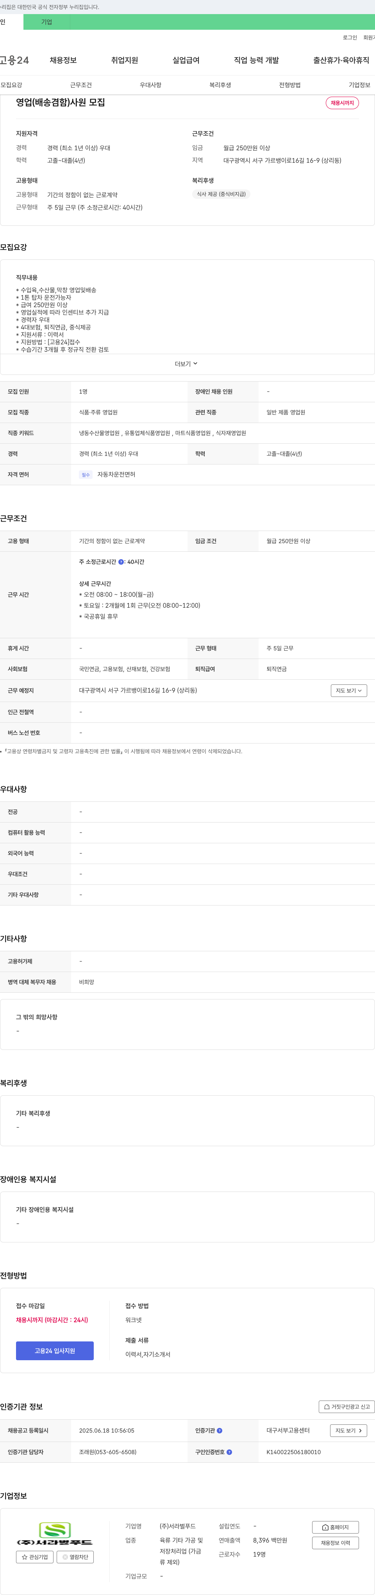The width and height of the screenshot is (375, 1595).
Task: Expand job details with 더보기
Action: (187, 364)
